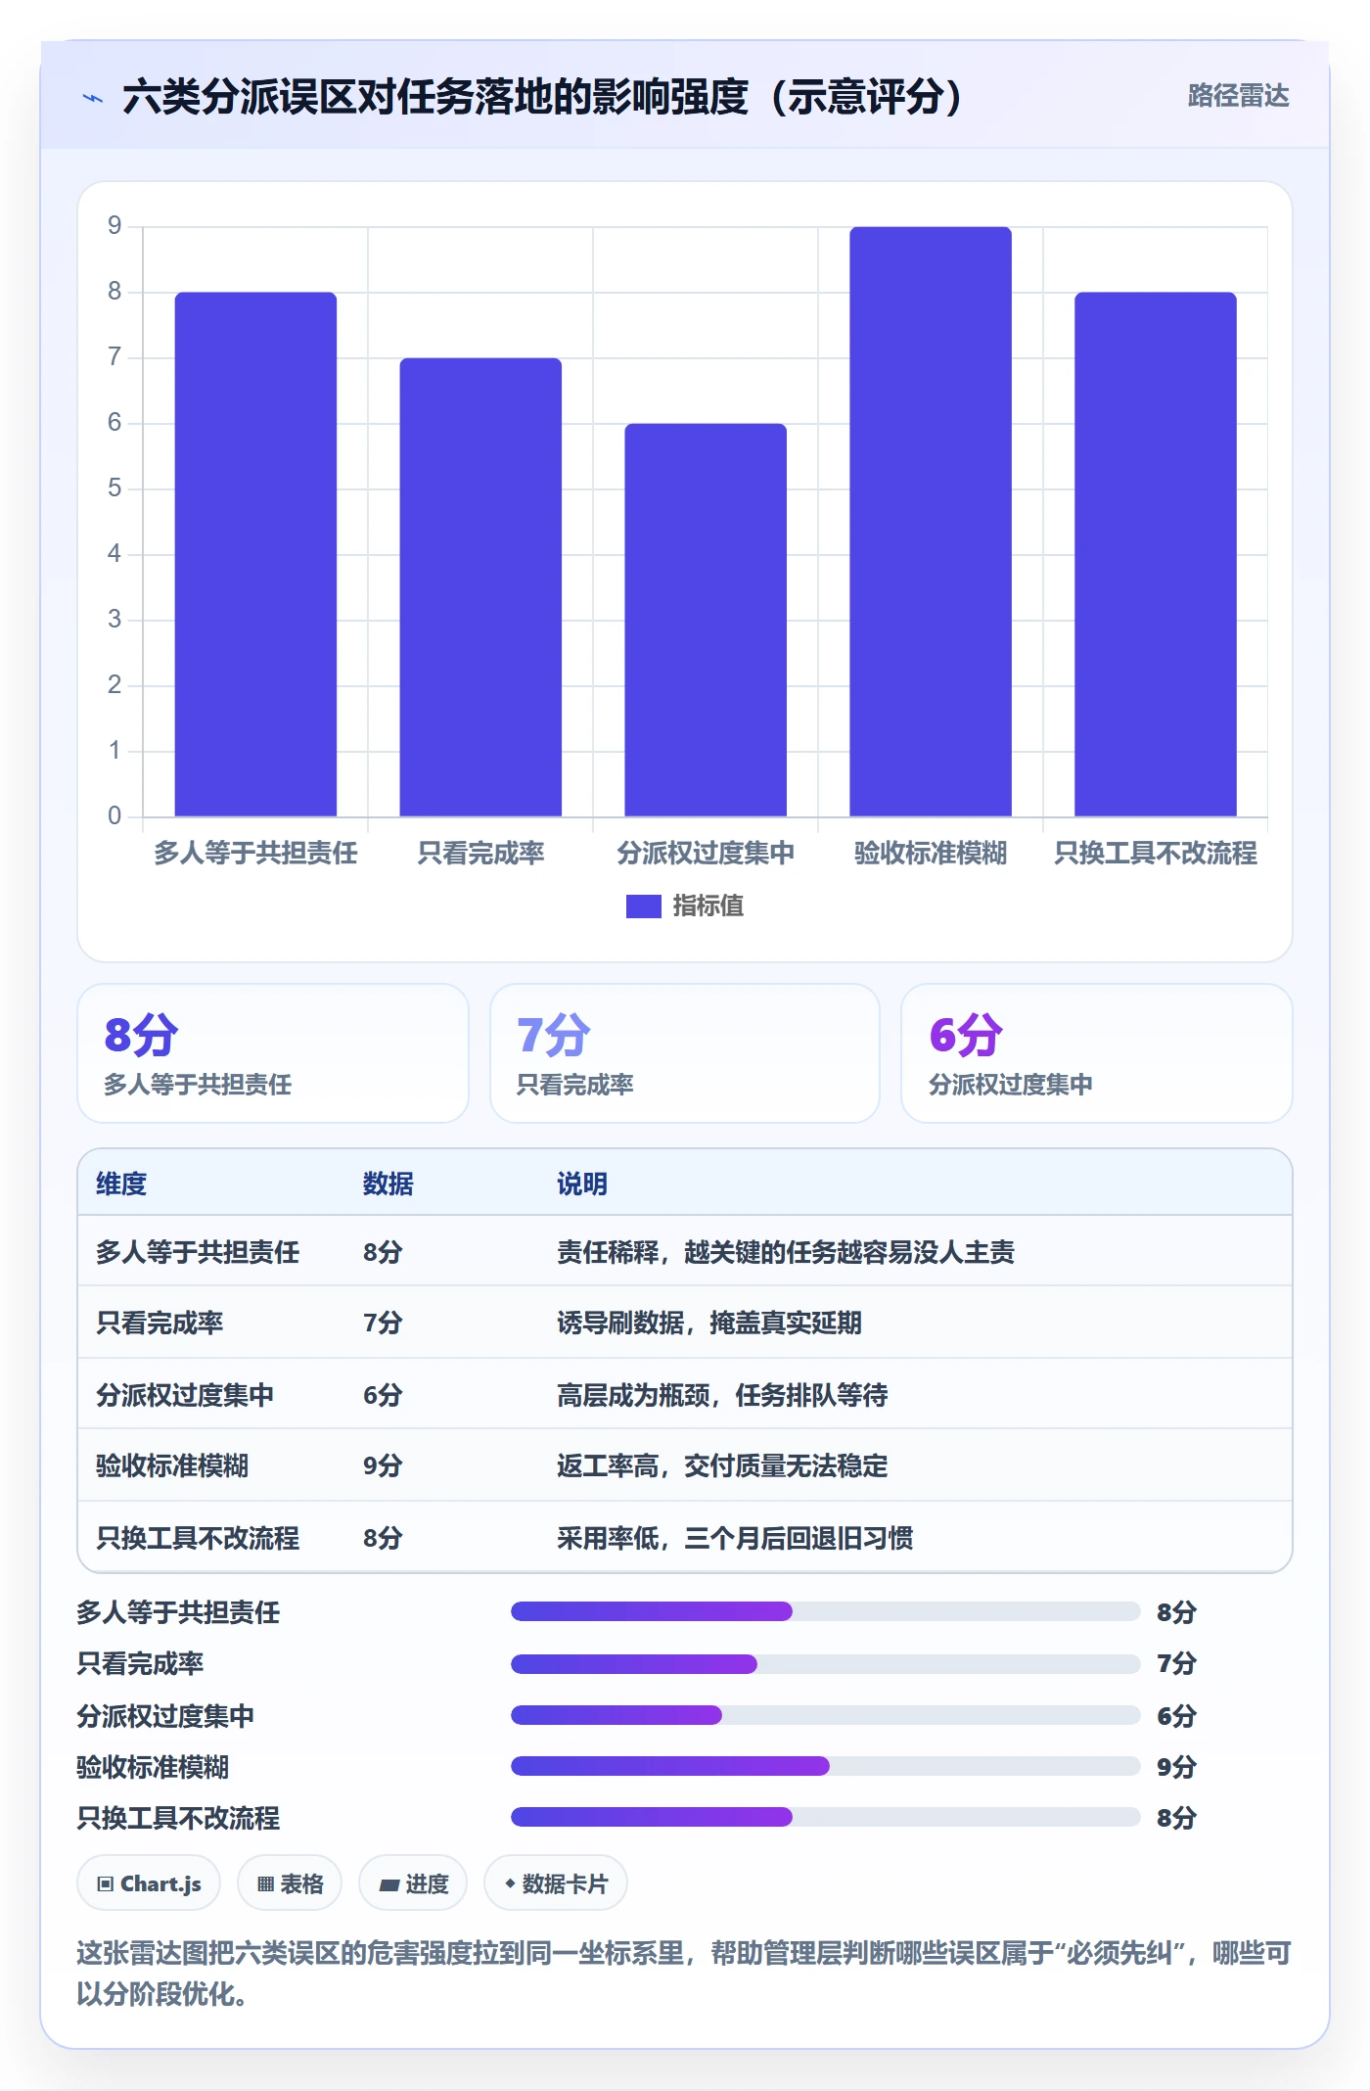Click the 只换工具不改流程 axis label under chart
Image resolution: width=1370 pixels, height=2091 pixels.
pos(1156,854)
